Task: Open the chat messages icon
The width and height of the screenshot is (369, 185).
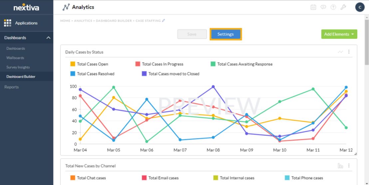Action: [x=323, y=7]
